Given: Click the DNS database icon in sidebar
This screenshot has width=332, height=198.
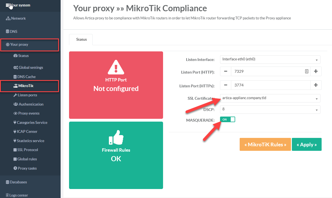Looking at the screenshot, I should tap(8, 31).
